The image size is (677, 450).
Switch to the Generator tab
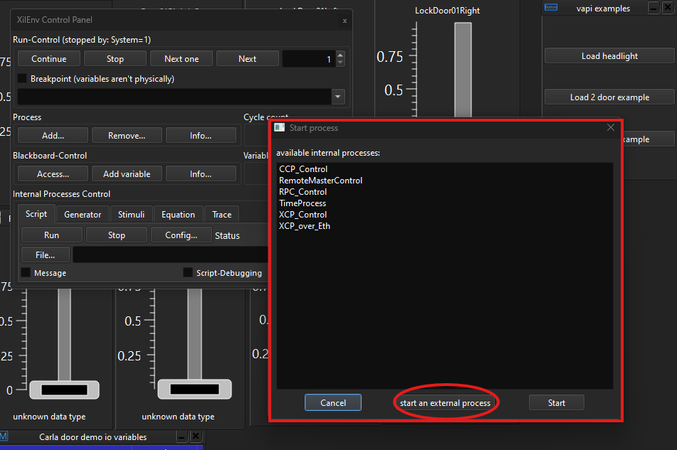pyautogui.click(x=82, y=214)
